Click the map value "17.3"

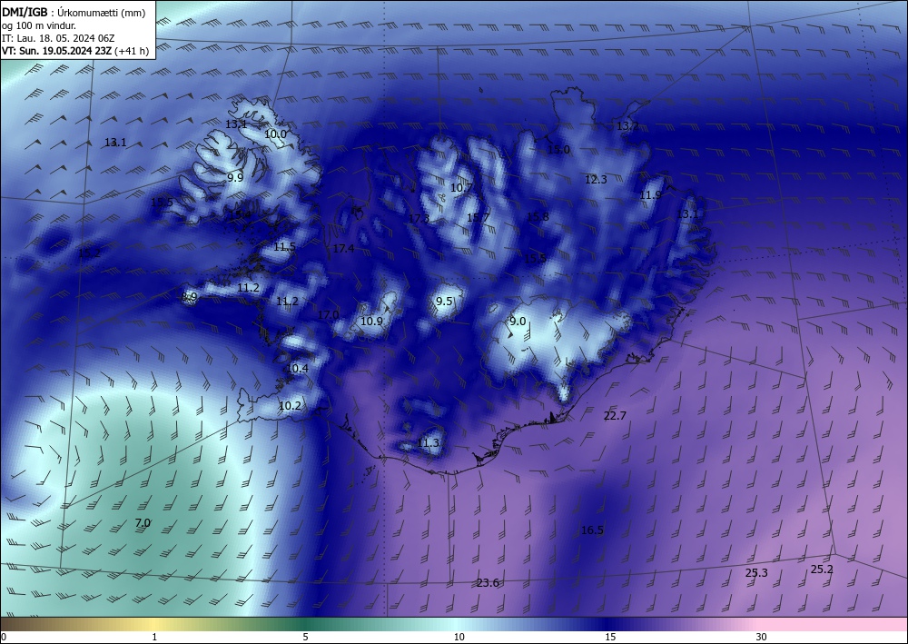coord(419,218)
